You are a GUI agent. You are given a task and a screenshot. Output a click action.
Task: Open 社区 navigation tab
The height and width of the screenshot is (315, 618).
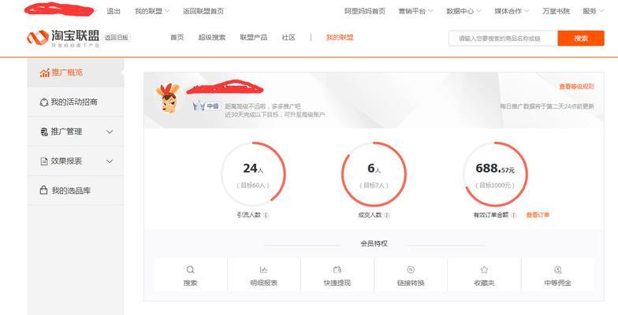[289, 38]
